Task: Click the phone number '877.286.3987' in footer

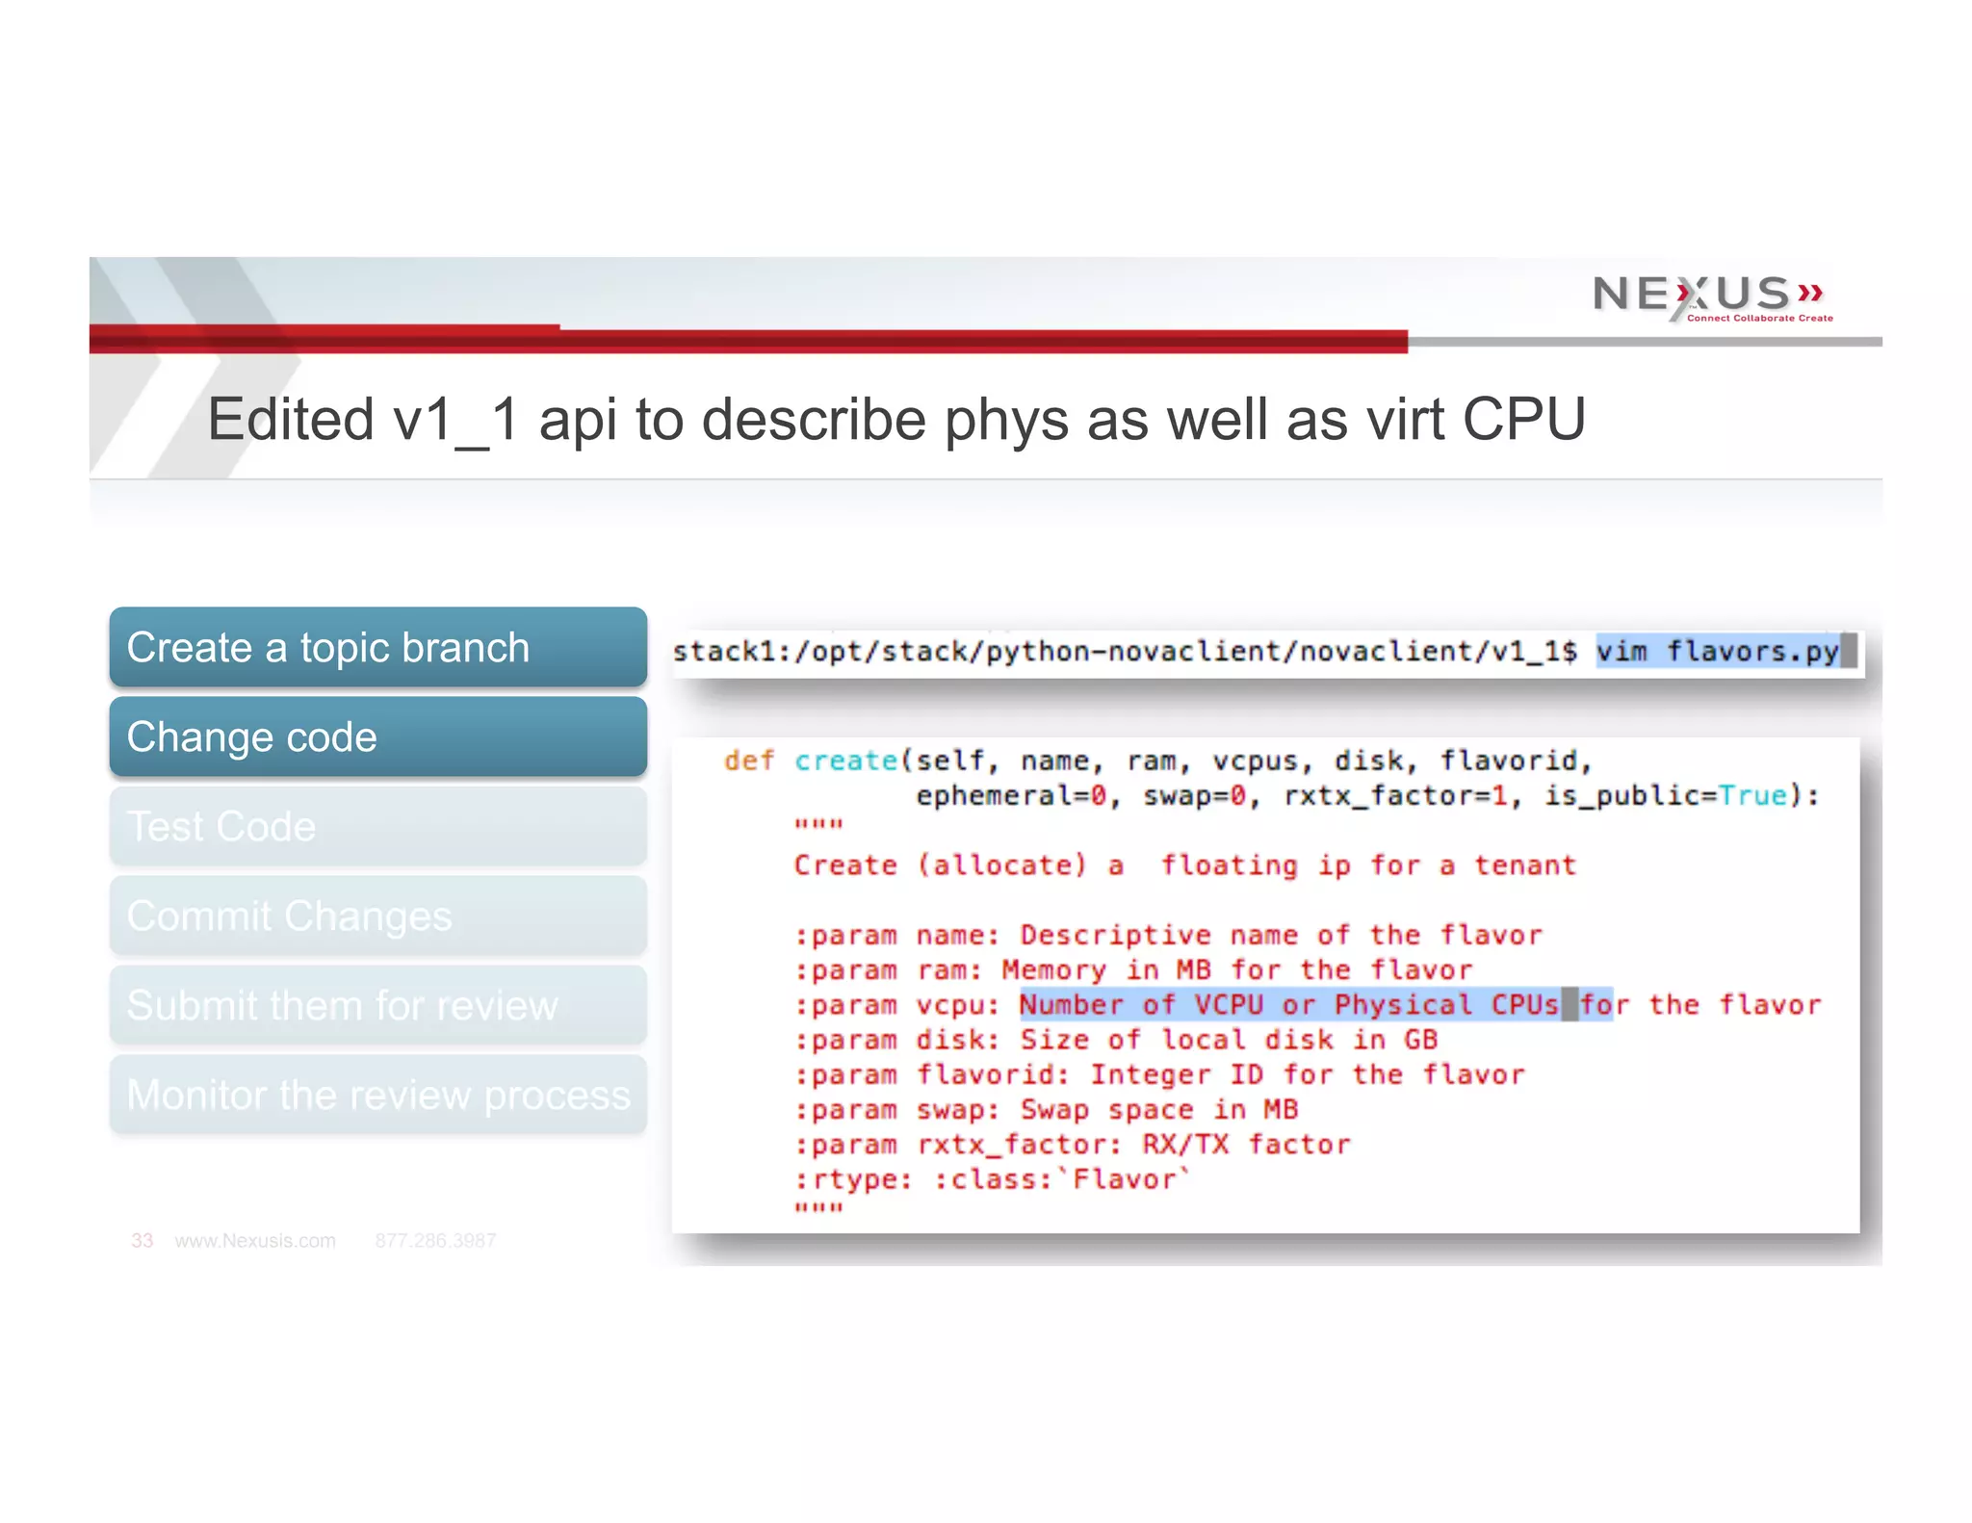Action: (x=435, y=1241)
